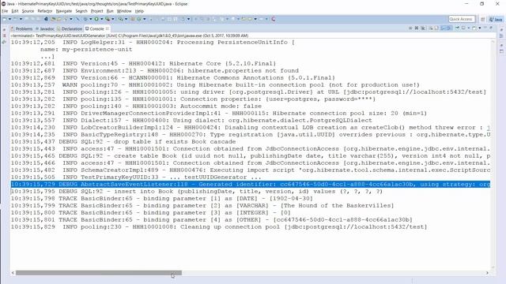Click the Display Selected Console icon

point(463,28)
